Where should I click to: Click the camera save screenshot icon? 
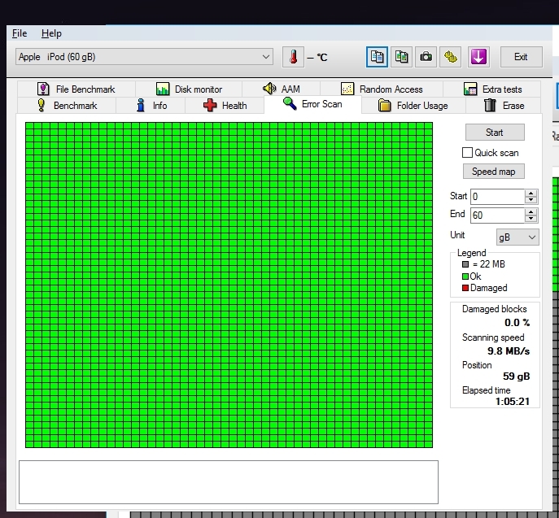[426, 57]
